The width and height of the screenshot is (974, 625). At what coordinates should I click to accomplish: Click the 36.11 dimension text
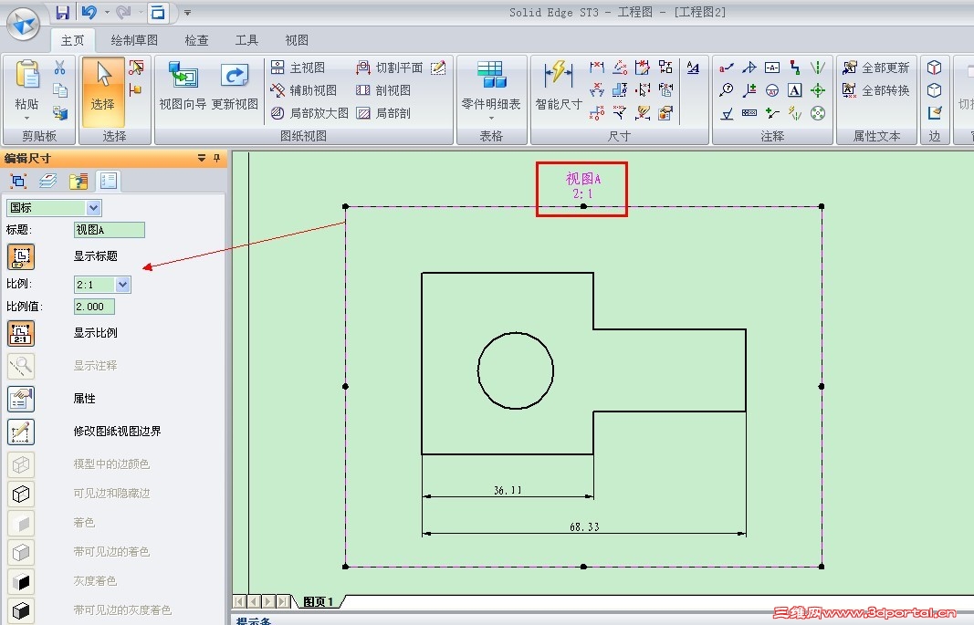click(508, 490)
